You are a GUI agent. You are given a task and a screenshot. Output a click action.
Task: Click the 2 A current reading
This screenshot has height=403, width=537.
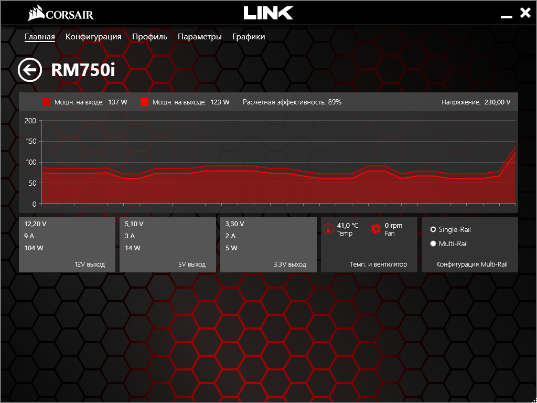tap(231, 236)
